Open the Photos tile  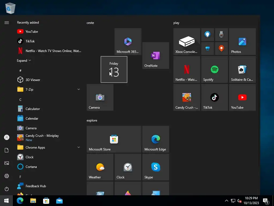click(x=242, y=42)
